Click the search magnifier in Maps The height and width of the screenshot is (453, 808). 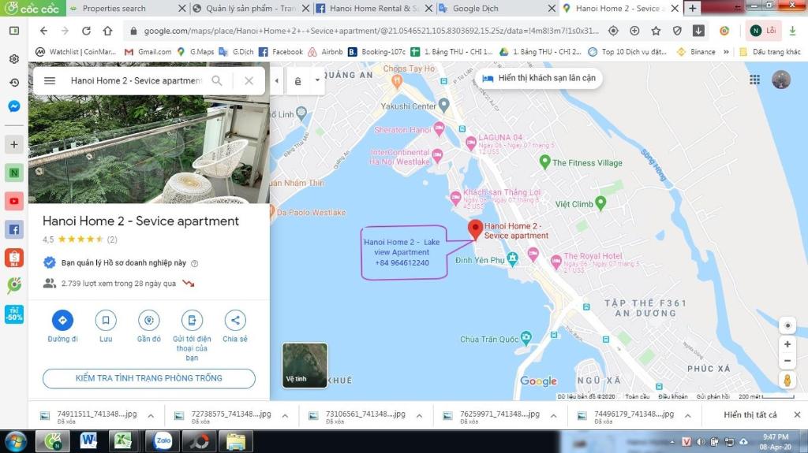(x=217, y=80)
